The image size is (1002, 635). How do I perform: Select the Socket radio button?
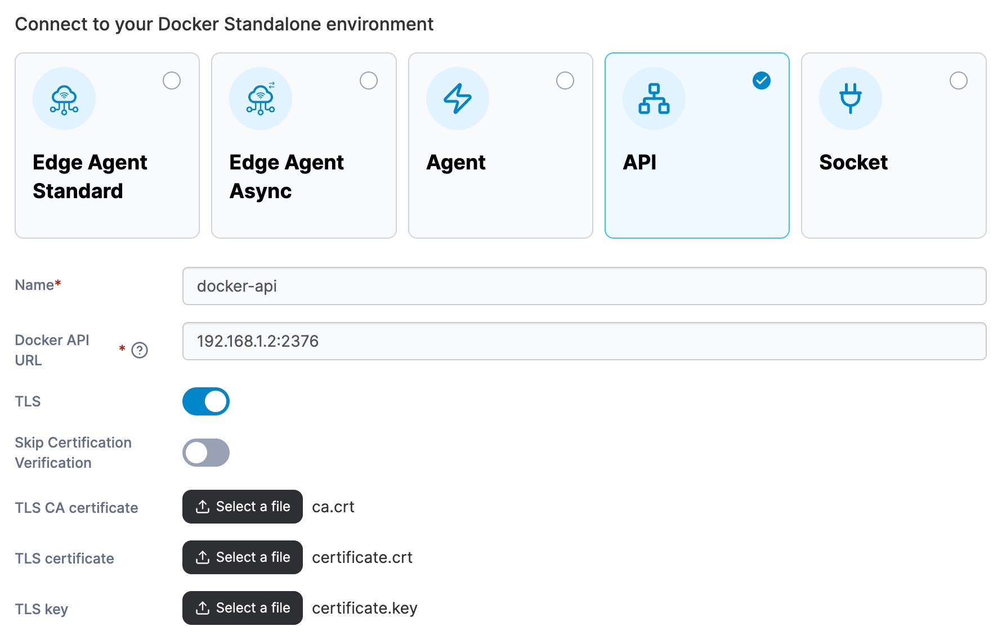(958, 81)
